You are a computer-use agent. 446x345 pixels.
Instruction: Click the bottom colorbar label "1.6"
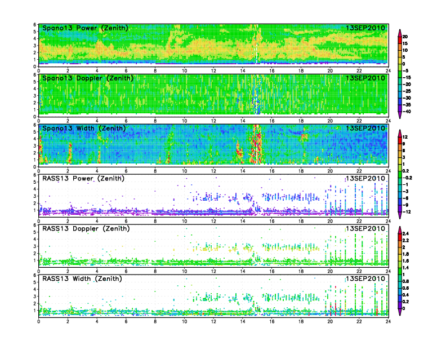point(405,261)
